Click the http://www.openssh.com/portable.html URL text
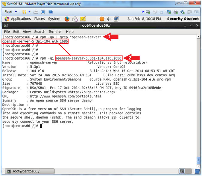The image size is (202, 176). click(66, 96)
